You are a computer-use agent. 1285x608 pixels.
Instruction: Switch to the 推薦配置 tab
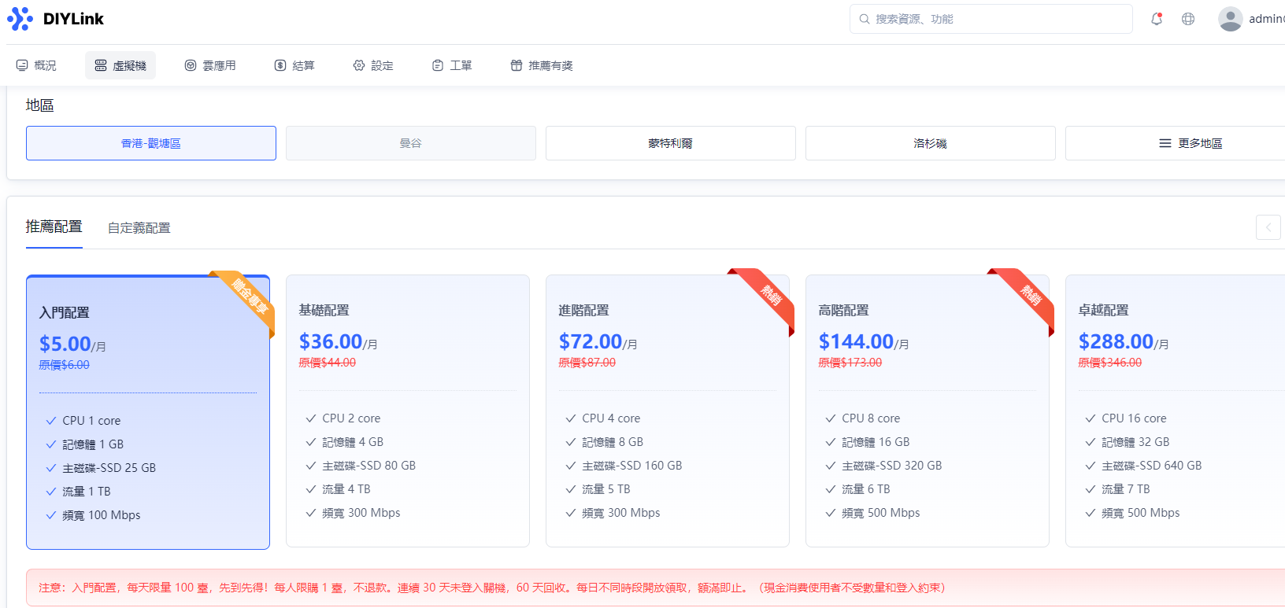(x=54, y=227)
